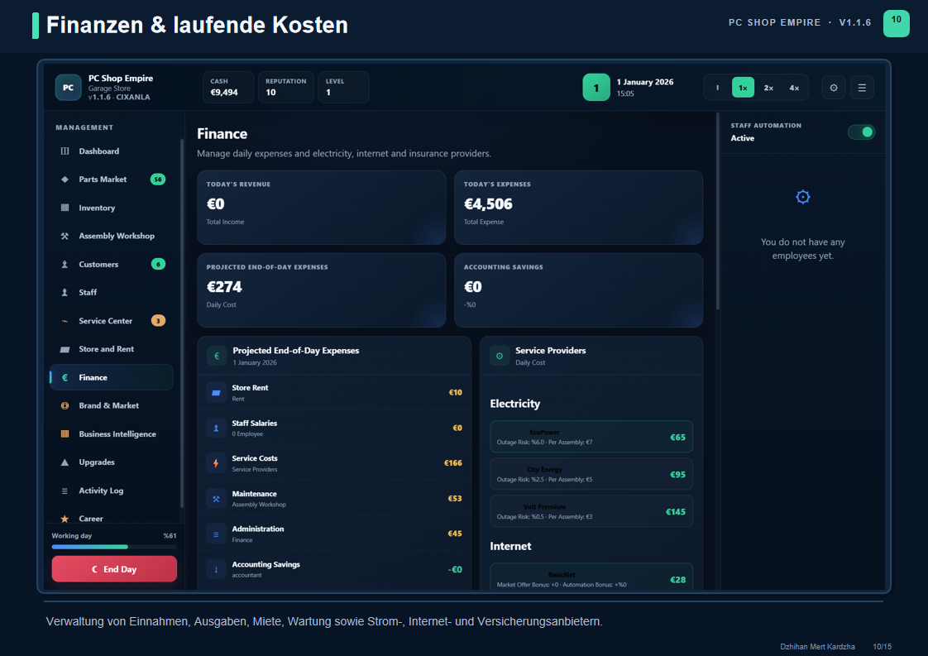Choose the BasicNet internet provider

[591, 577]
